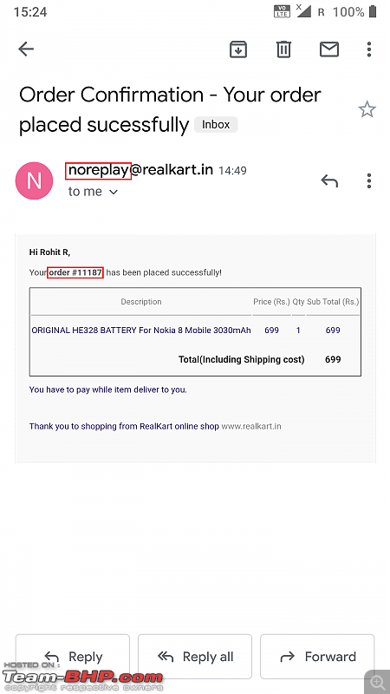Delete email with trash icon

283,49
